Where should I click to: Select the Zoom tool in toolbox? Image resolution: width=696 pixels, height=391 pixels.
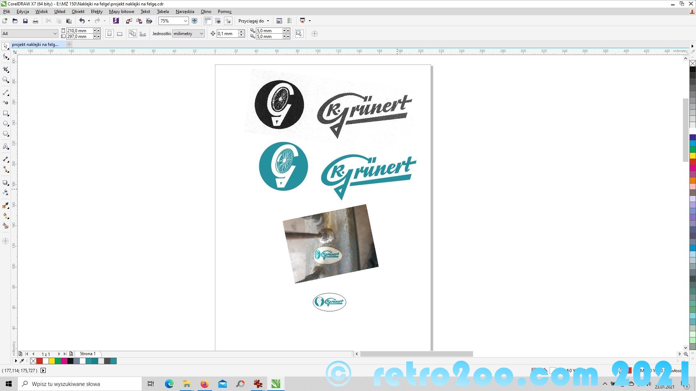(5, 80)
